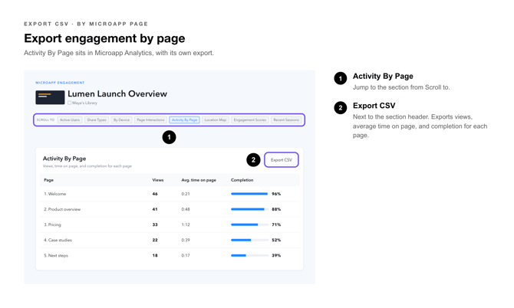The width and height of the screenshot is (514, 308).
Task: Open the Maya's Library link
Action: [84, 103]
